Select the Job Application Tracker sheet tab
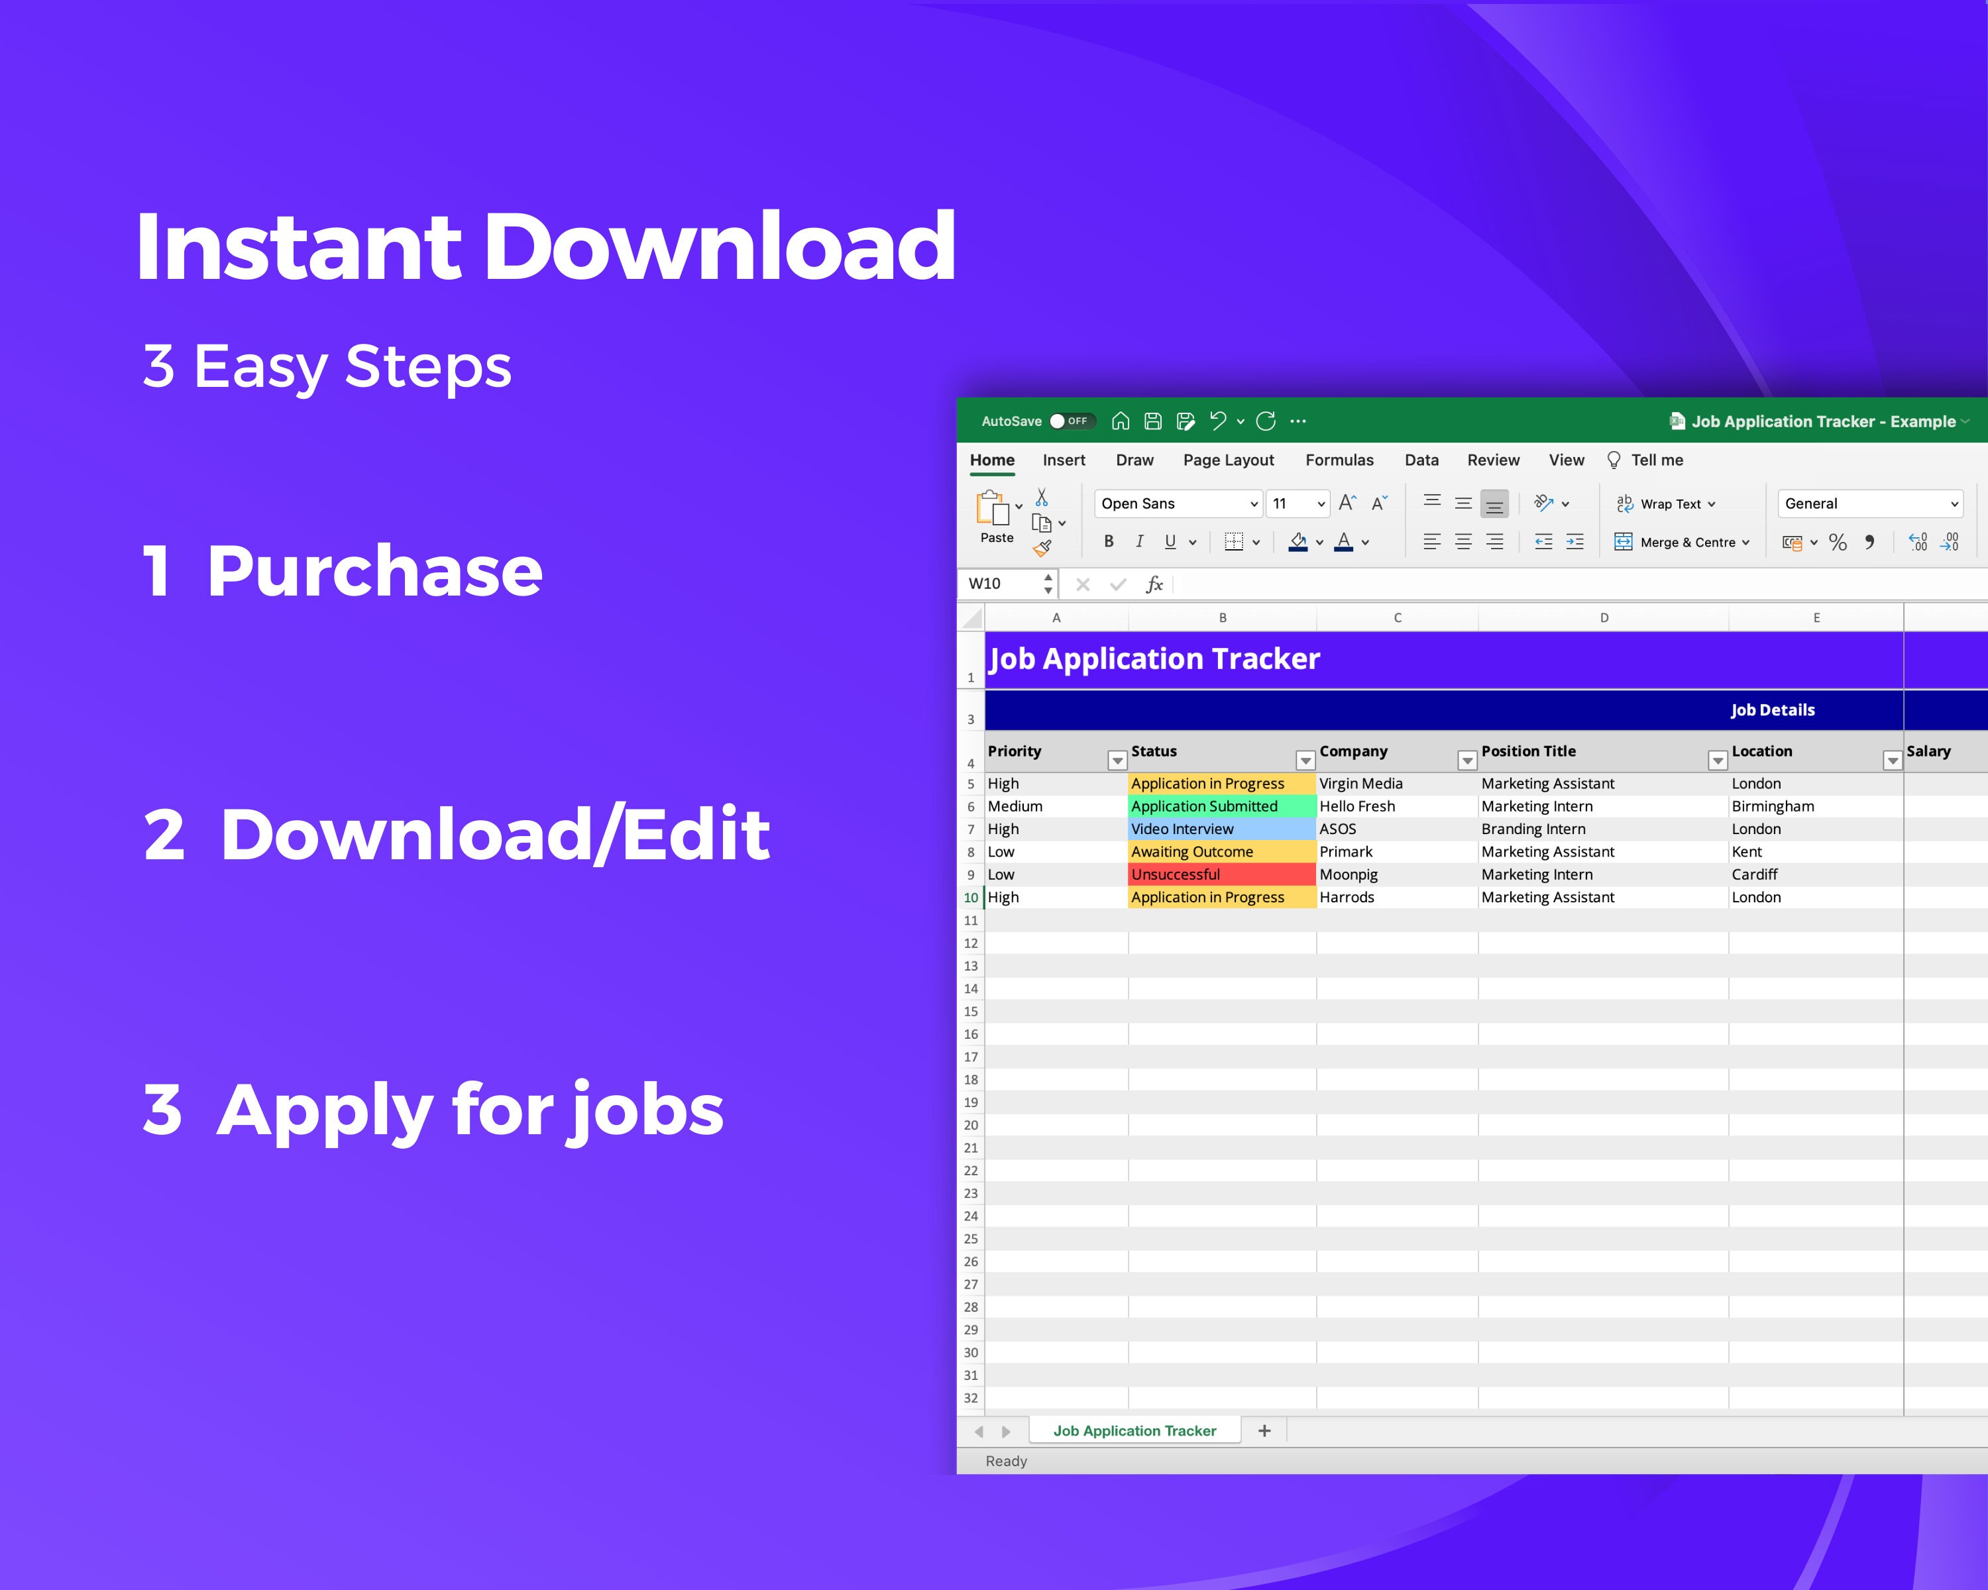This screenshot has width=1988, height=1590. tap(1135, 1430)
